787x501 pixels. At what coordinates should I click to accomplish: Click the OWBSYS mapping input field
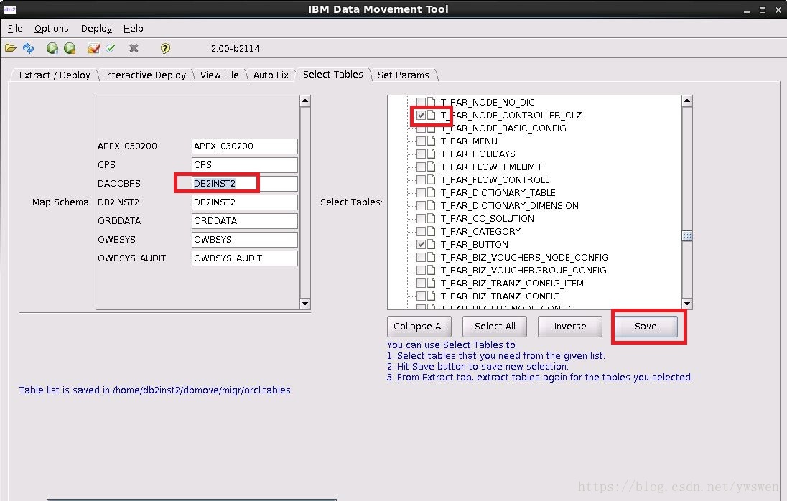pos(244,239)
